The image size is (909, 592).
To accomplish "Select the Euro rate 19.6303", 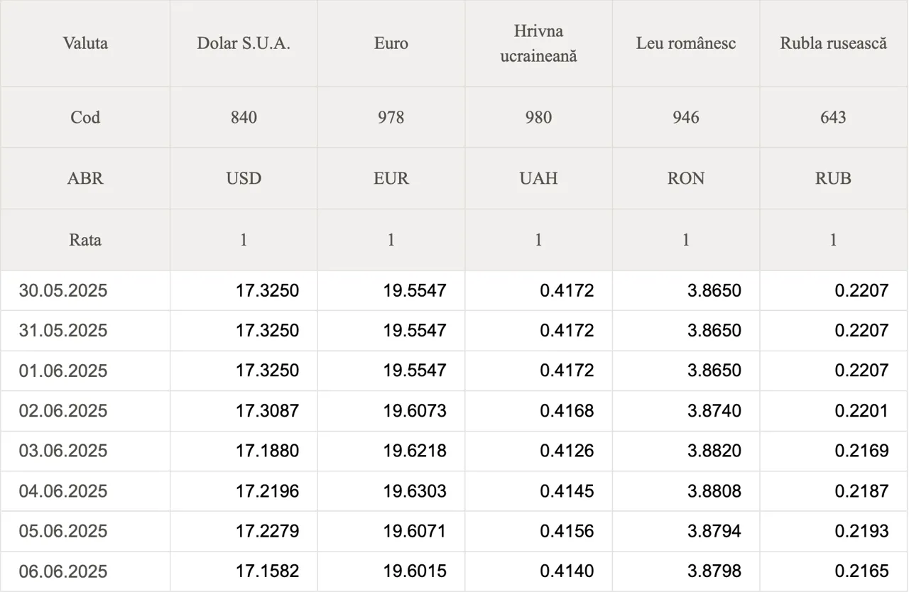I will (x=415, y=491).
